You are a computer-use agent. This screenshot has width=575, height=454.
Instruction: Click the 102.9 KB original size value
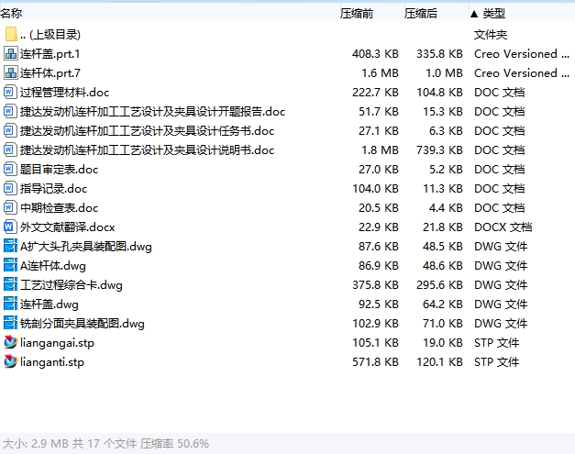(x=375, y=324)
